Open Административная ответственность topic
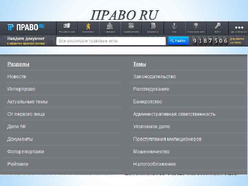The image size is (248, 186). tap(174, 114)
